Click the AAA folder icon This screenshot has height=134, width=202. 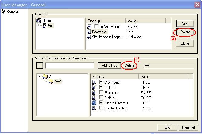click(x=51, y=81)
